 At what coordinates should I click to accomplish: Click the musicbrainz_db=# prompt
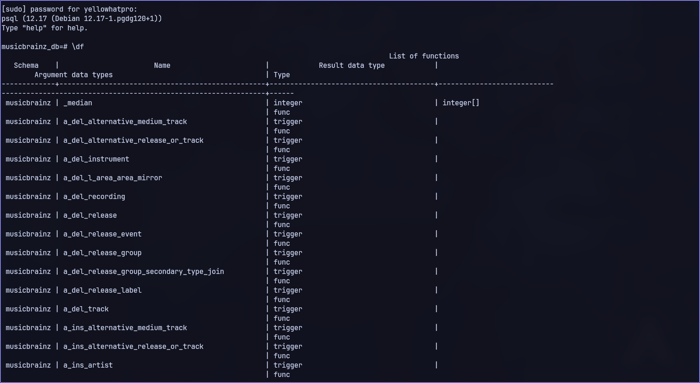pyautogui.click(x=34, y=47)
